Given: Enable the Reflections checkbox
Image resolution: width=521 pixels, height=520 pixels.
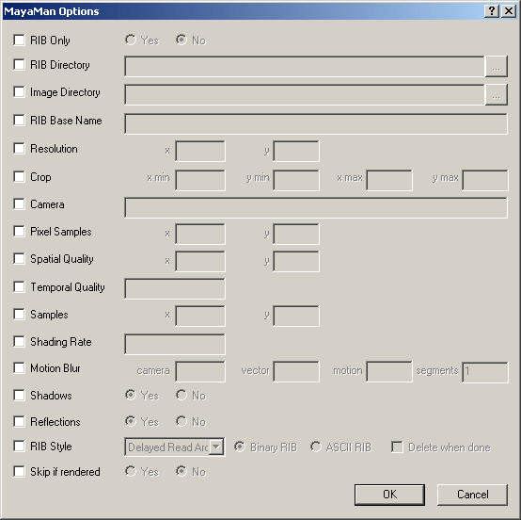Looking at the screenshot, I should pyautogui.click(x=19, y=421).
